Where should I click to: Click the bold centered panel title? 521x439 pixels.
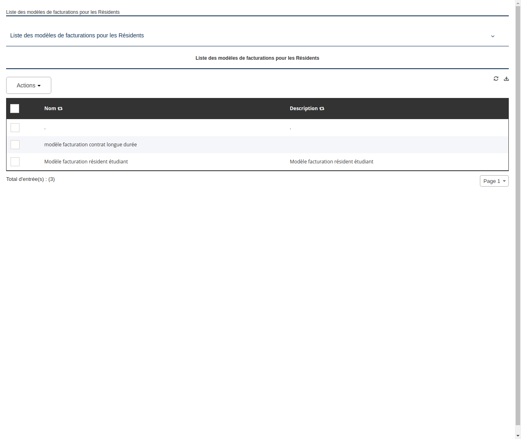(x=257, y=58)
